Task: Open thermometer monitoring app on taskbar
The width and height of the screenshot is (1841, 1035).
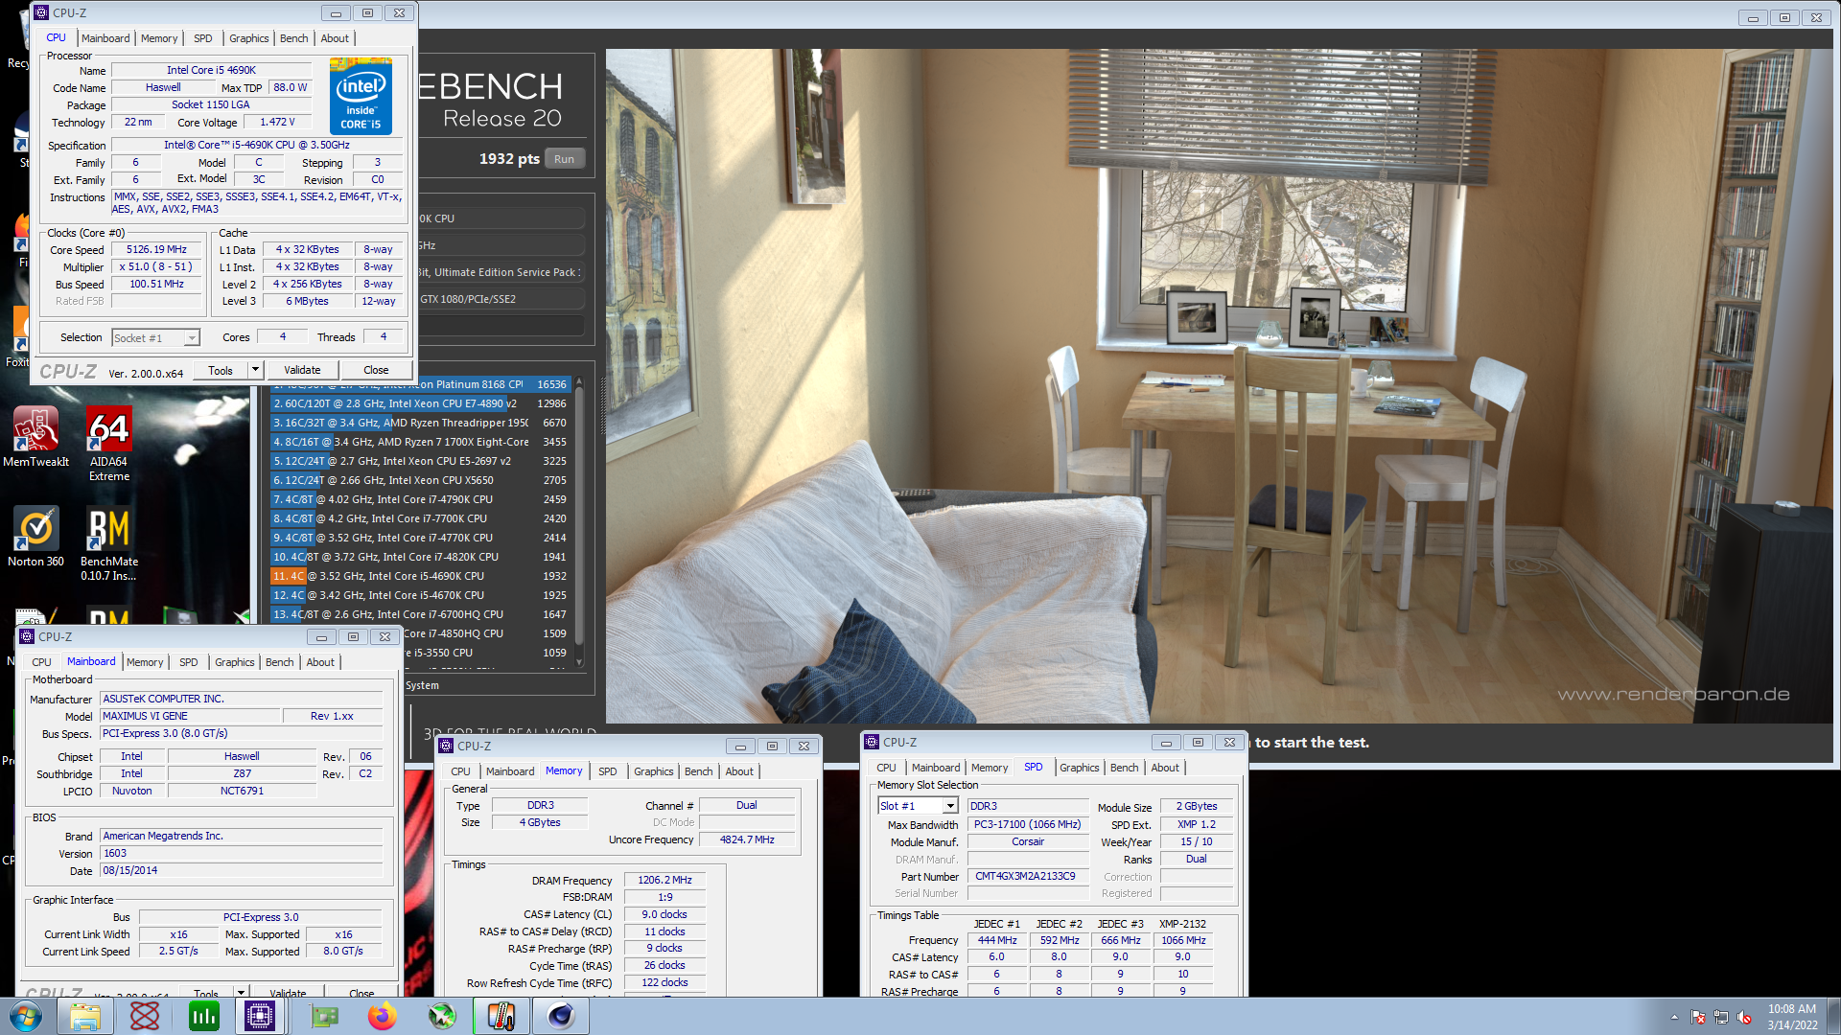Action: [501, 1016]
